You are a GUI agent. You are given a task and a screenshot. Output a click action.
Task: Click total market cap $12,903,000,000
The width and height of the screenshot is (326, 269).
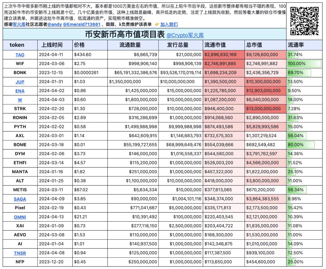266,91
